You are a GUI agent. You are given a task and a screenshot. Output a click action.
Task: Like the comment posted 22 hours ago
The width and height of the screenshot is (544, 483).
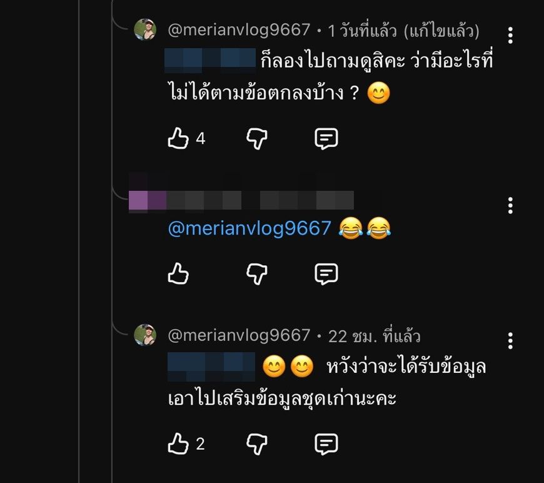[x=179, y=444]
